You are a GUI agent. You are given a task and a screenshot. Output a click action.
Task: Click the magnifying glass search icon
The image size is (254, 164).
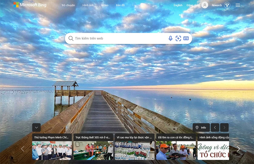pos(71,38)
